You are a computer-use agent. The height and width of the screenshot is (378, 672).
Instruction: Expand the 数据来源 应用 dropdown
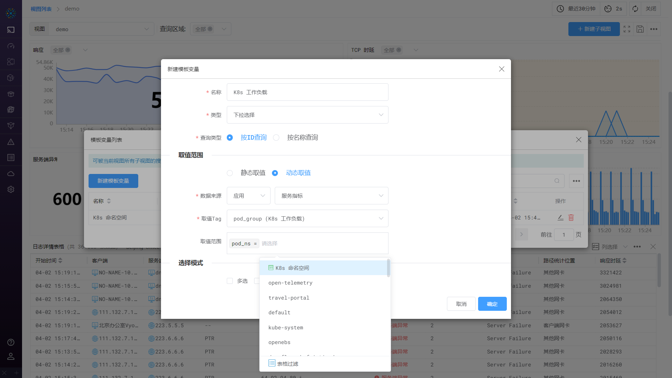[x=248, y=196]
